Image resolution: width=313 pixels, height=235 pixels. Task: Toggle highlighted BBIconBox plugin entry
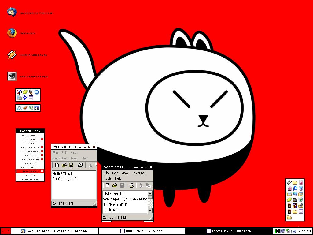(30, 171)
